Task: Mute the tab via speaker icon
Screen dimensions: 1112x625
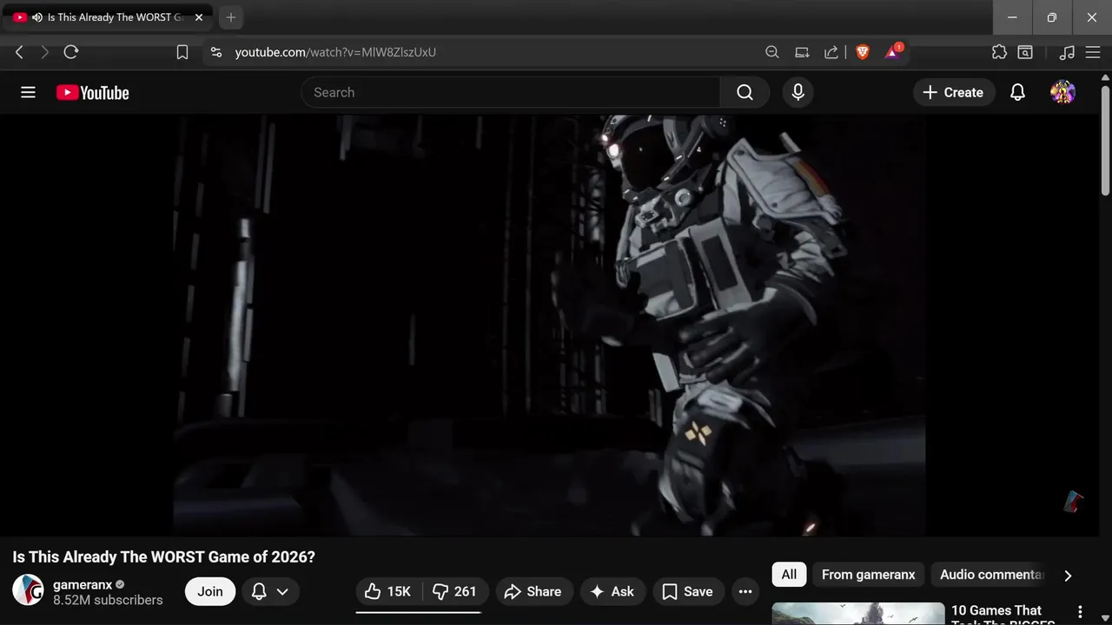Action: click(37, 17)
